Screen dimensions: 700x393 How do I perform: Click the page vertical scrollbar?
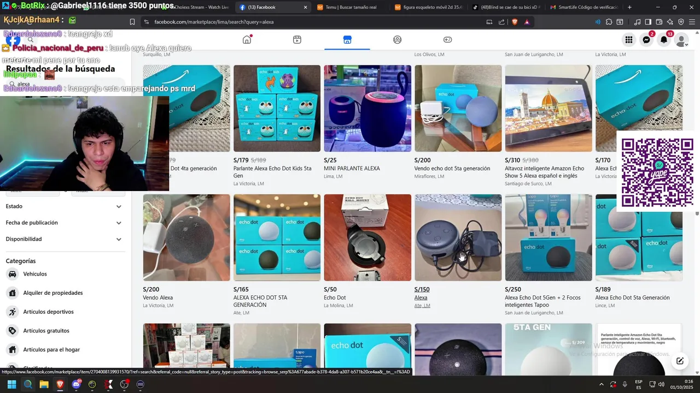pyautogui.click(x=697, y=213)
